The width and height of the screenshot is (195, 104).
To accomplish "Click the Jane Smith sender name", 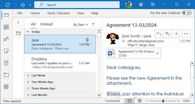I will pyautogui.click(x=136, y=36).
